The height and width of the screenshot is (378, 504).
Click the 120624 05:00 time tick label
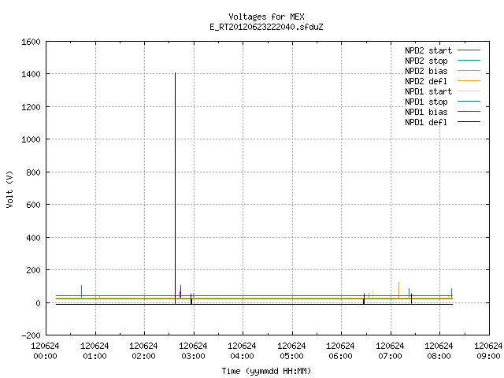(x=291, y=351)
